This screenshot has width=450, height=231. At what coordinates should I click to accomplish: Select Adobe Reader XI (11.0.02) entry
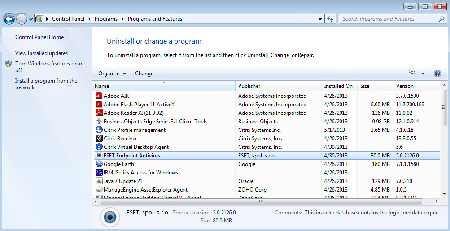tap(133, 113)
